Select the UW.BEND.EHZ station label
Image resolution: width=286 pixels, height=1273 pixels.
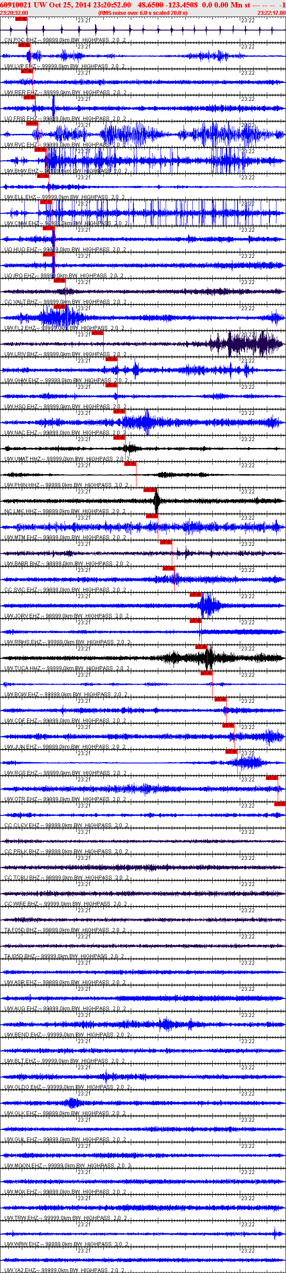click(67, 1035)
